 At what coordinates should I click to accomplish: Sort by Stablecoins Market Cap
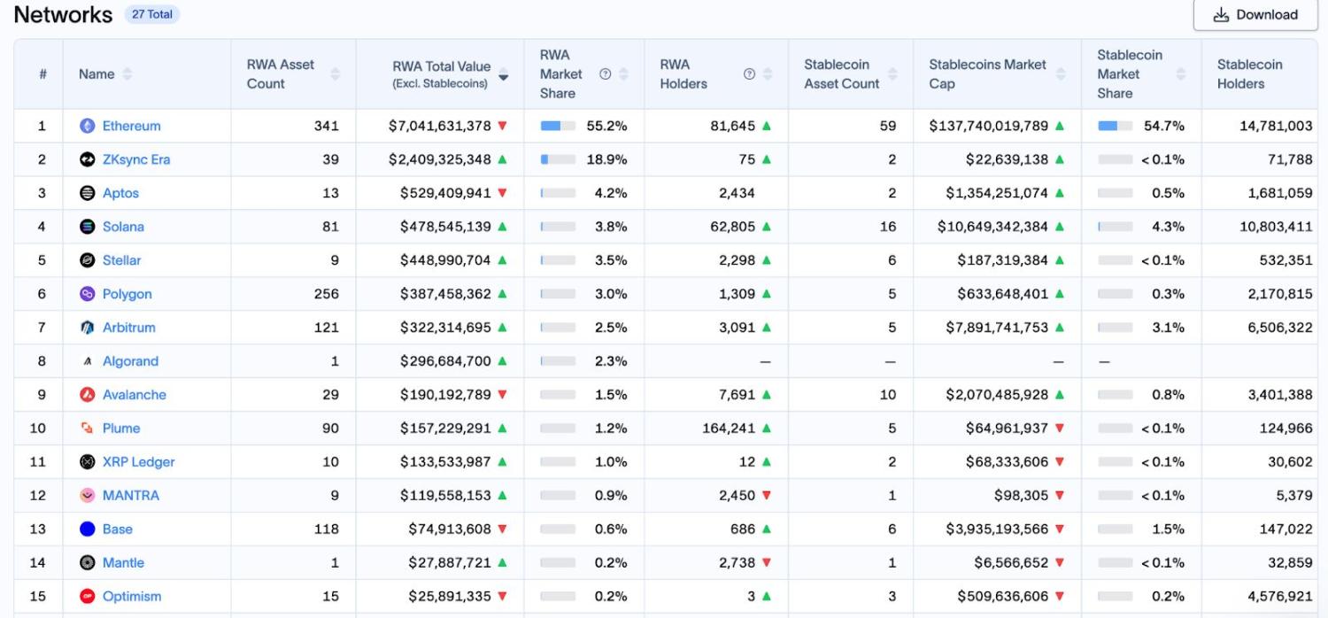click(1061, 74)
